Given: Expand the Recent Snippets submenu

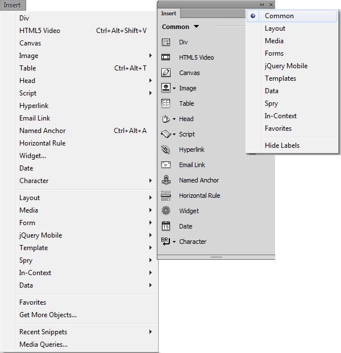Looking at the screenshot, I should (151, 332).
